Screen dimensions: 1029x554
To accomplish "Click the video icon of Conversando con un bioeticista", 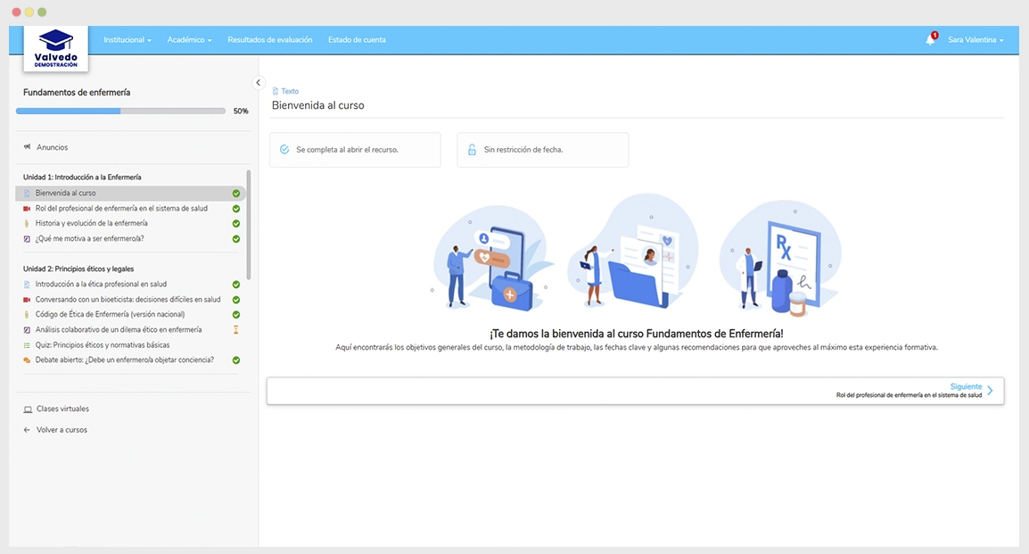I will (x=27, y=300).
